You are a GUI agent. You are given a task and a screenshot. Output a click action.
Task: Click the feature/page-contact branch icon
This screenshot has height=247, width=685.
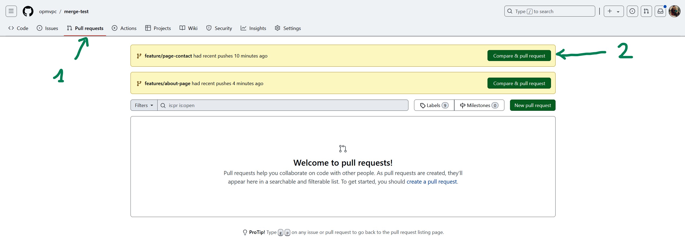[139, 56]
